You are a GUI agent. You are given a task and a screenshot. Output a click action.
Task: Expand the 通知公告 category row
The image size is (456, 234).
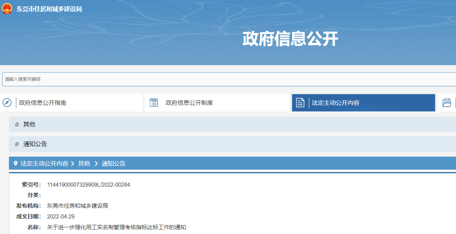point(35,144)
